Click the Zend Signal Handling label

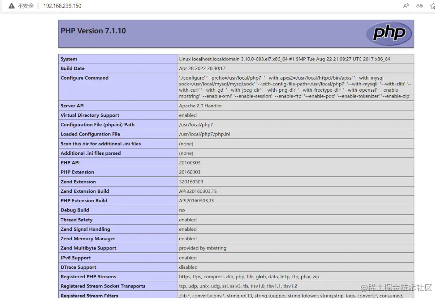pos(85,229)
